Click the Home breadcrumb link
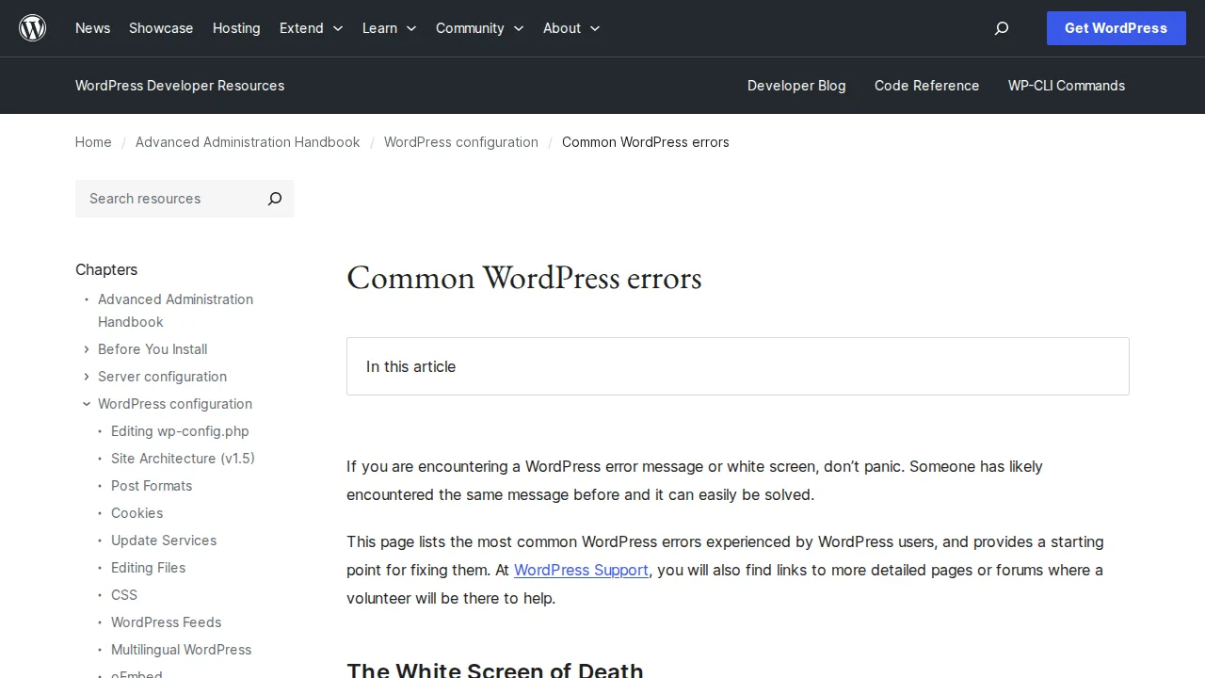The width and height of the screenshot is (1205, 678). pyautogui.click(x=93, y=142)
